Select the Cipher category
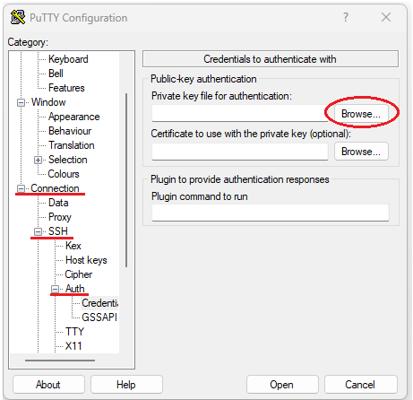 (79, 274)
